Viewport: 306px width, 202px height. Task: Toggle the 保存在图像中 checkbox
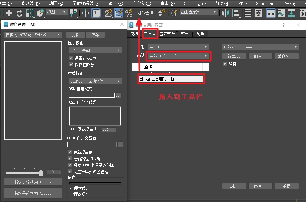71,64
